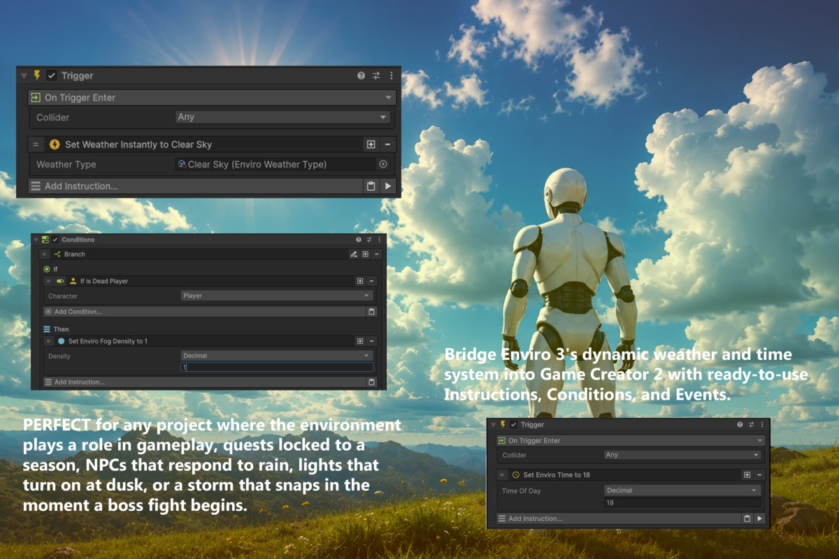839x559 pixels.
Task: Disable the Trigger component with the Enviro Time instruction
Action: pos(513,425)
